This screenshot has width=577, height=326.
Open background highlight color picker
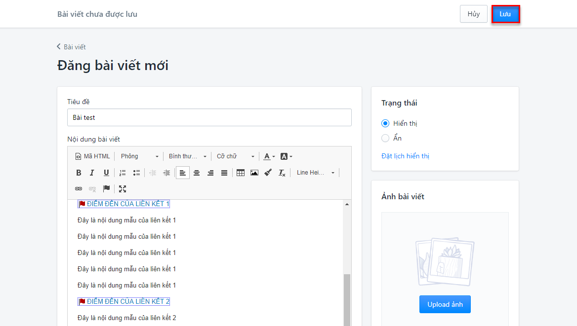(x=284, y=156)
